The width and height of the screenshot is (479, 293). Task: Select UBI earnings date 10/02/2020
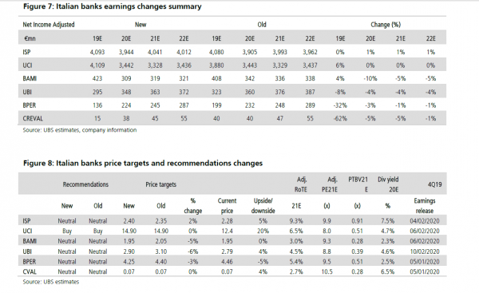point(425,251)
